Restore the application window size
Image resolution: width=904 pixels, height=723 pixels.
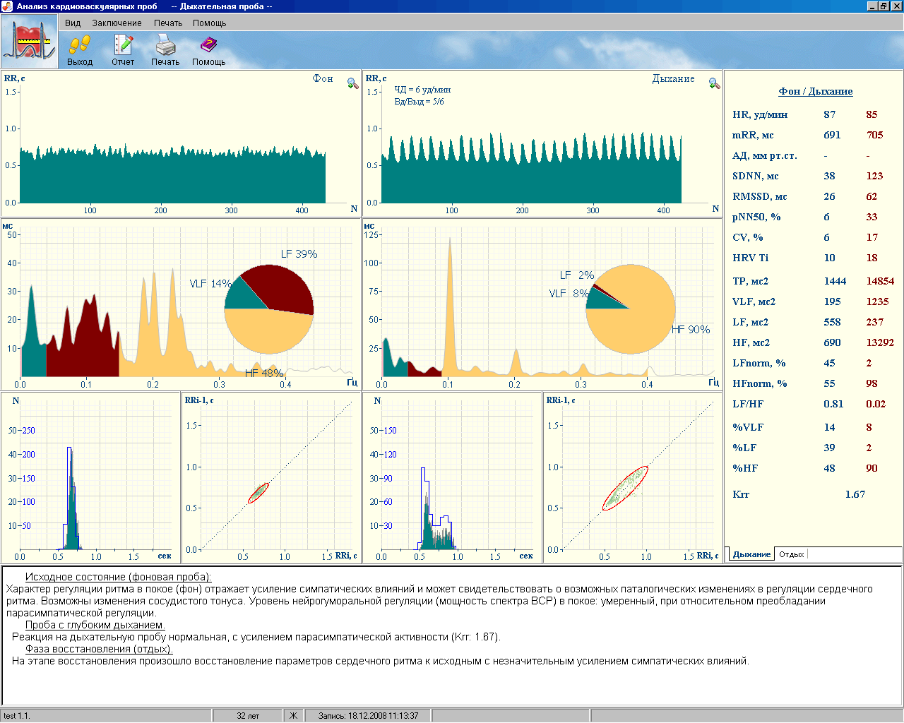click(x=884, y=6)
